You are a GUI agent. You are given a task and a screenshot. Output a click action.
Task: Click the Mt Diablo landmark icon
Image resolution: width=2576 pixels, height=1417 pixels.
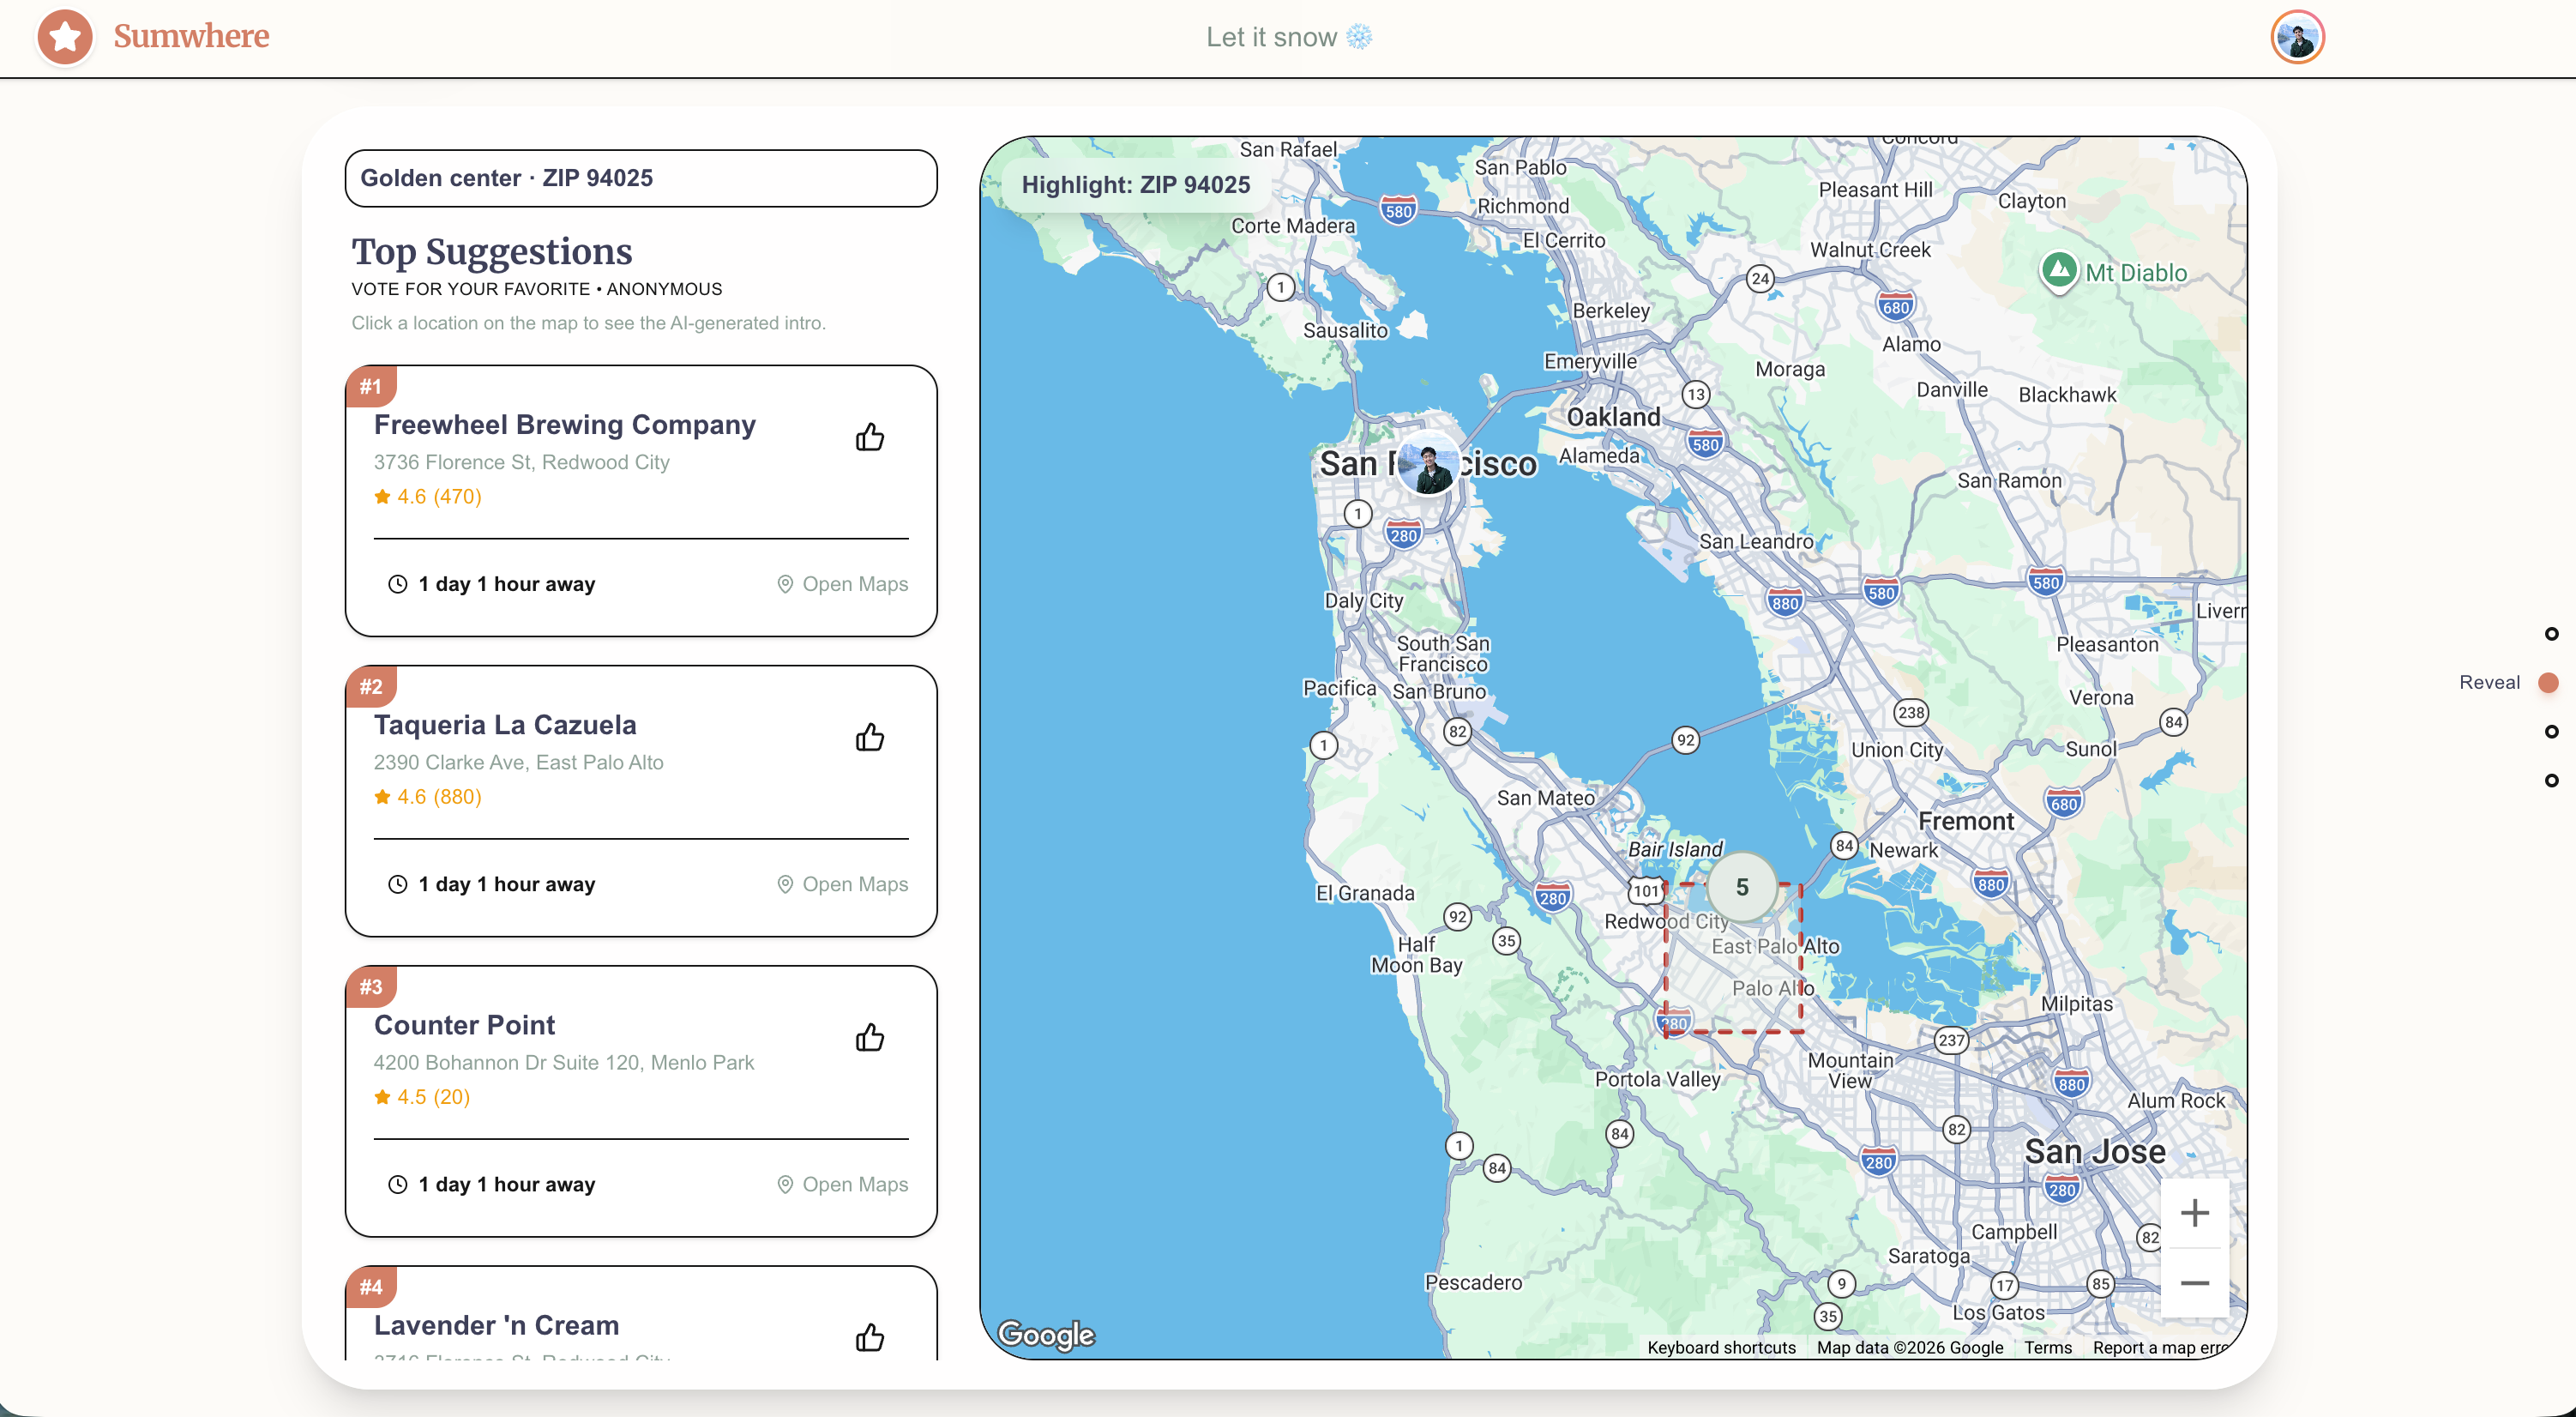[x=2058, y=270]
